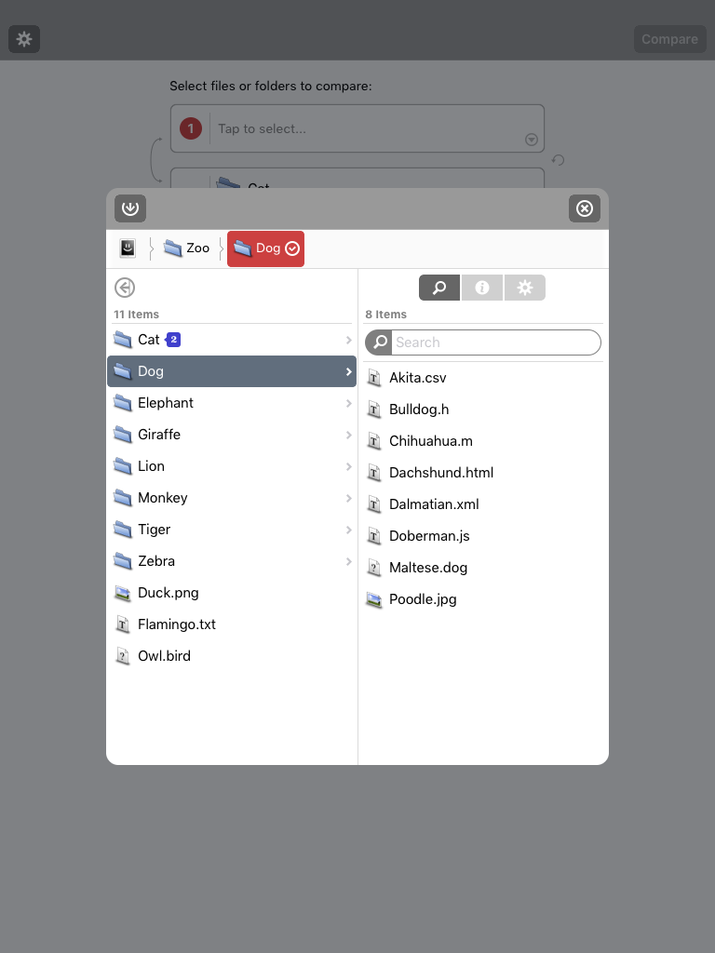Click the Dachshund.html text file icon
Viewport: 715px width, 953px height.
pos(374,473)
